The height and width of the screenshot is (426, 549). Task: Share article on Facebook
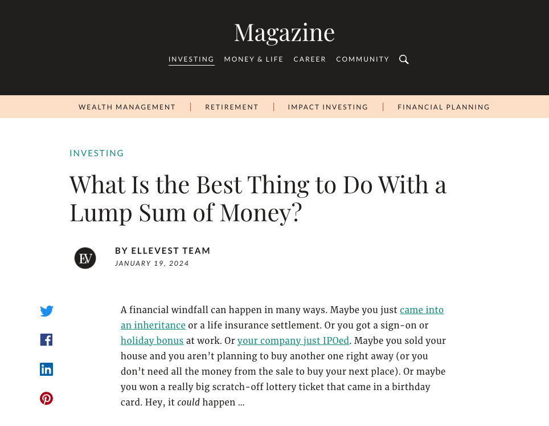click(x=47, y=340)
